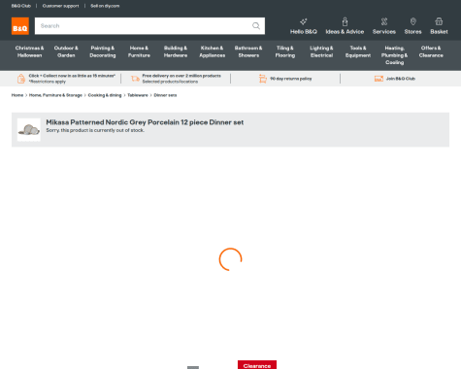This screenshot has width=461, height=369.
Task: Go to Dinner sets breadcrumb
Action: coord(165,95)
